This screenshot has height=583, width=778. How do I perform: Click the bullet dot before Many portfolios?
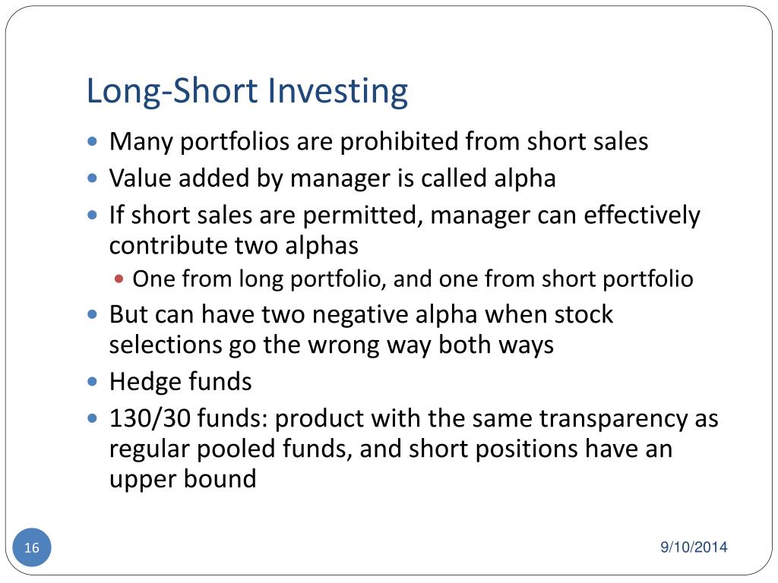coord(92,142)
